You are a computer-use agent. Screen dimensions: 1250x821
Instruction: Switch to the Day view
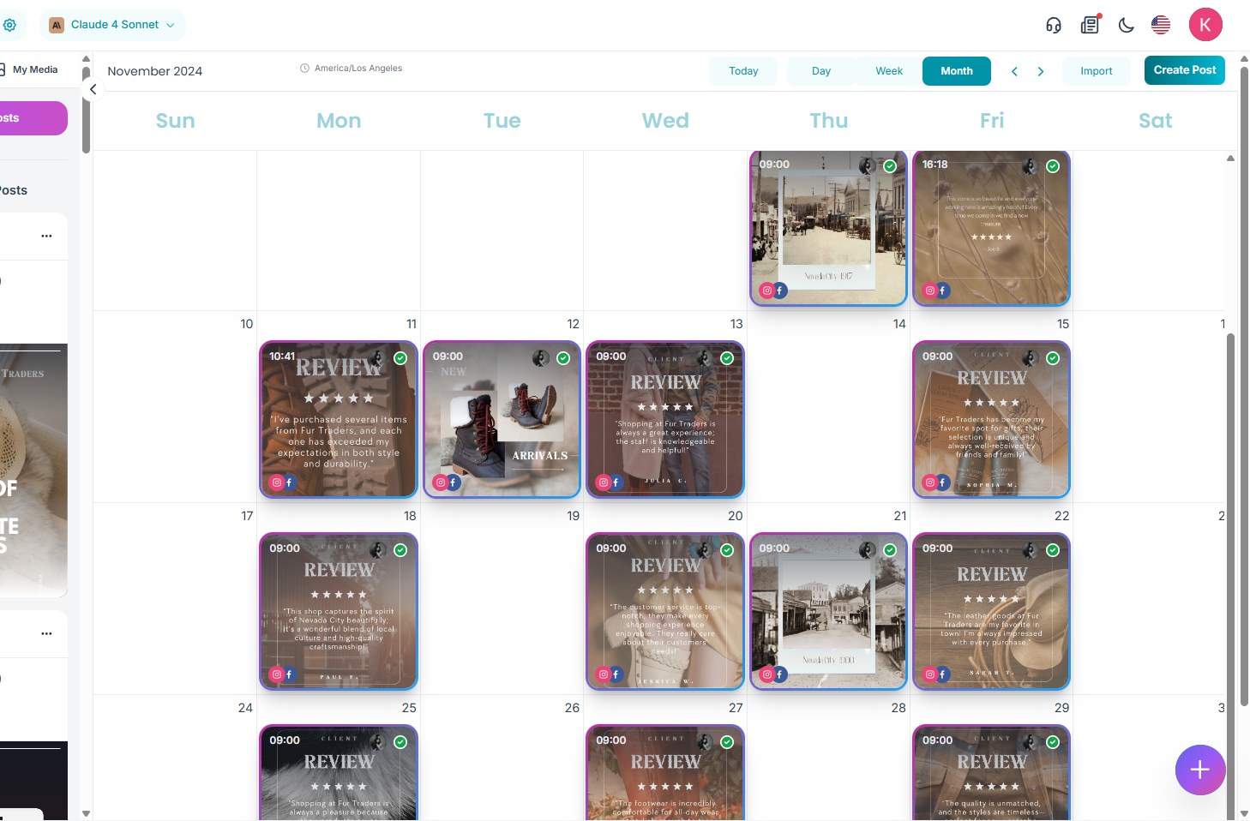821,71
